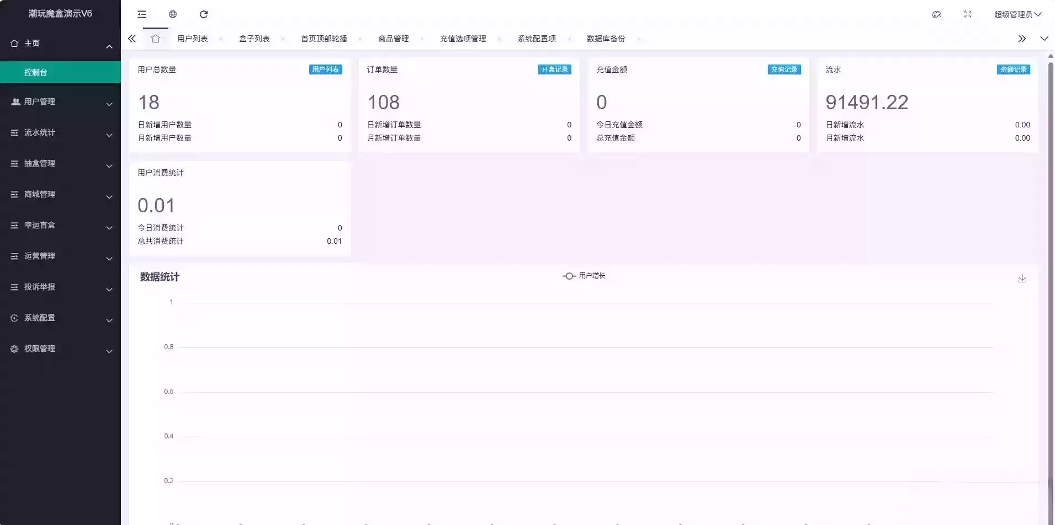Click the home breadcrumb icon
The width and height of the screenshot is (1055, 525).
coord(156,39)
